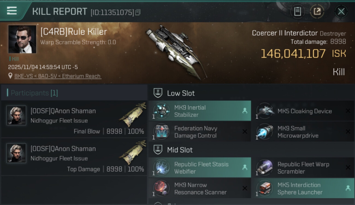The width and height of the screenshot is (355, 205).
Task: Open the clipboard fitting icon
Action: pyautogui.click(x=297, y=11)
